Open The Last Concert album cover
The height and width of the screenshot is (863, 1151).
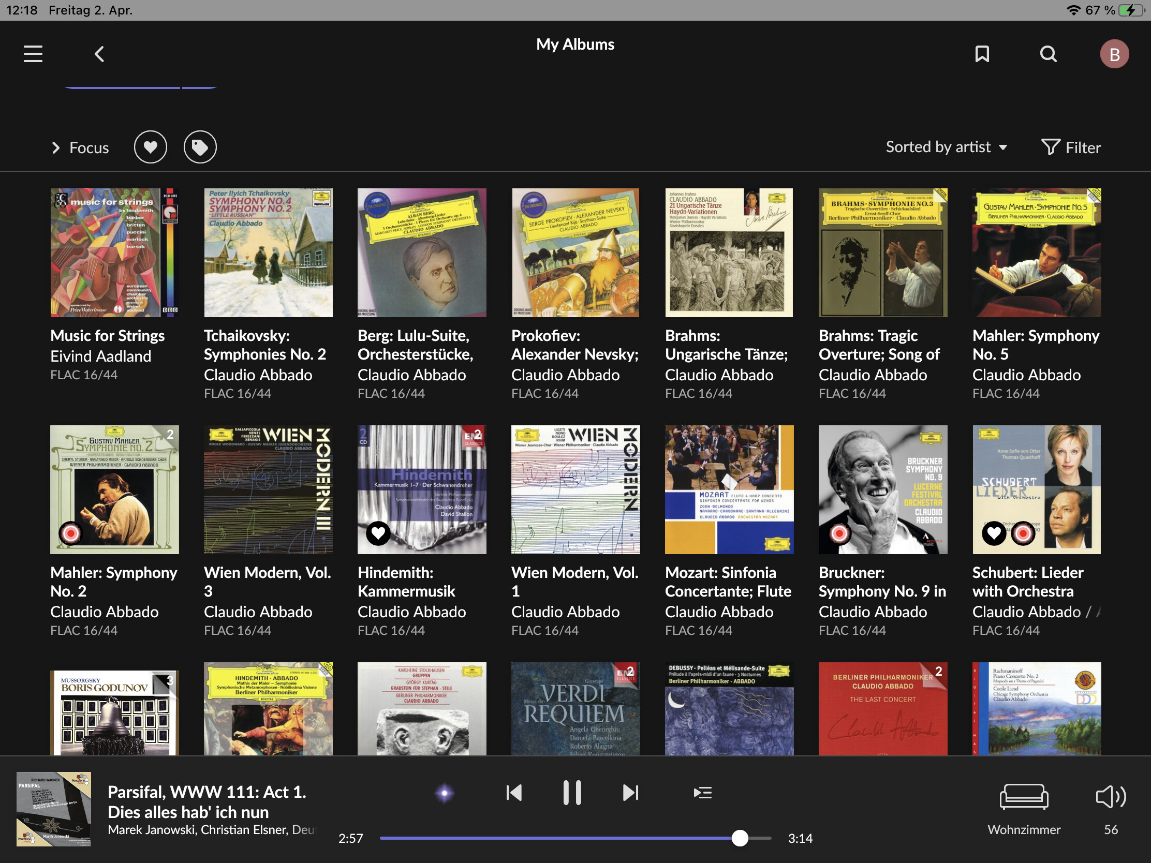click(883, 709)
